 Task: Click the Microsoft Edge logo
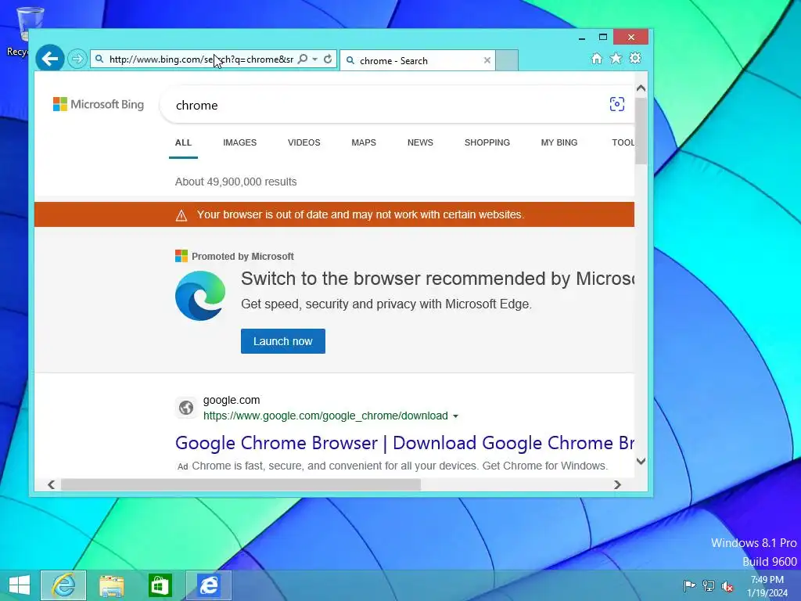[x=200, y=296]
